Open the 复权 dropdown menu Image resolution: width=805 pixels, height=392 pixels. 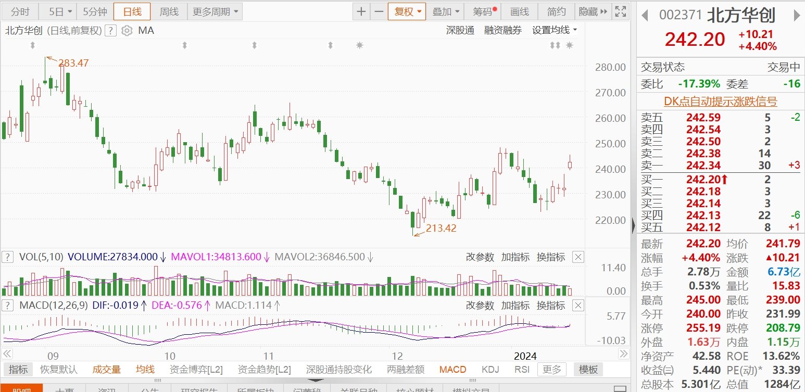(x=407, y=11)
